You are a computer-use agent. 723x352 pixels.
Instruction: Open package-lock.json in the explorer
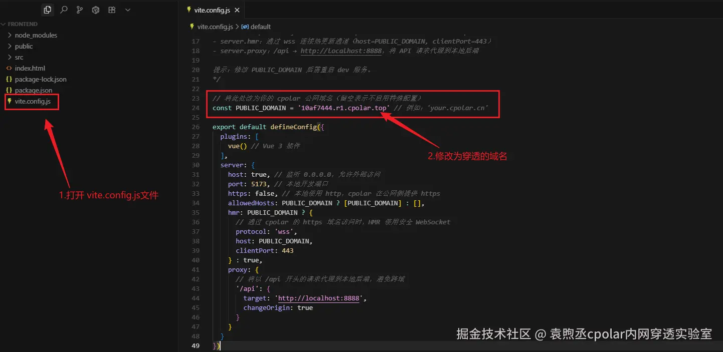tap(41, 79)
